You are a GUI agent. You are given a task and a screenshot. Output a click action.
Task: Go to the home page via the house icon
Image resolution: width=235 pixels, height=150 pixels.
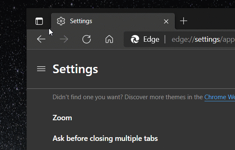109,39
